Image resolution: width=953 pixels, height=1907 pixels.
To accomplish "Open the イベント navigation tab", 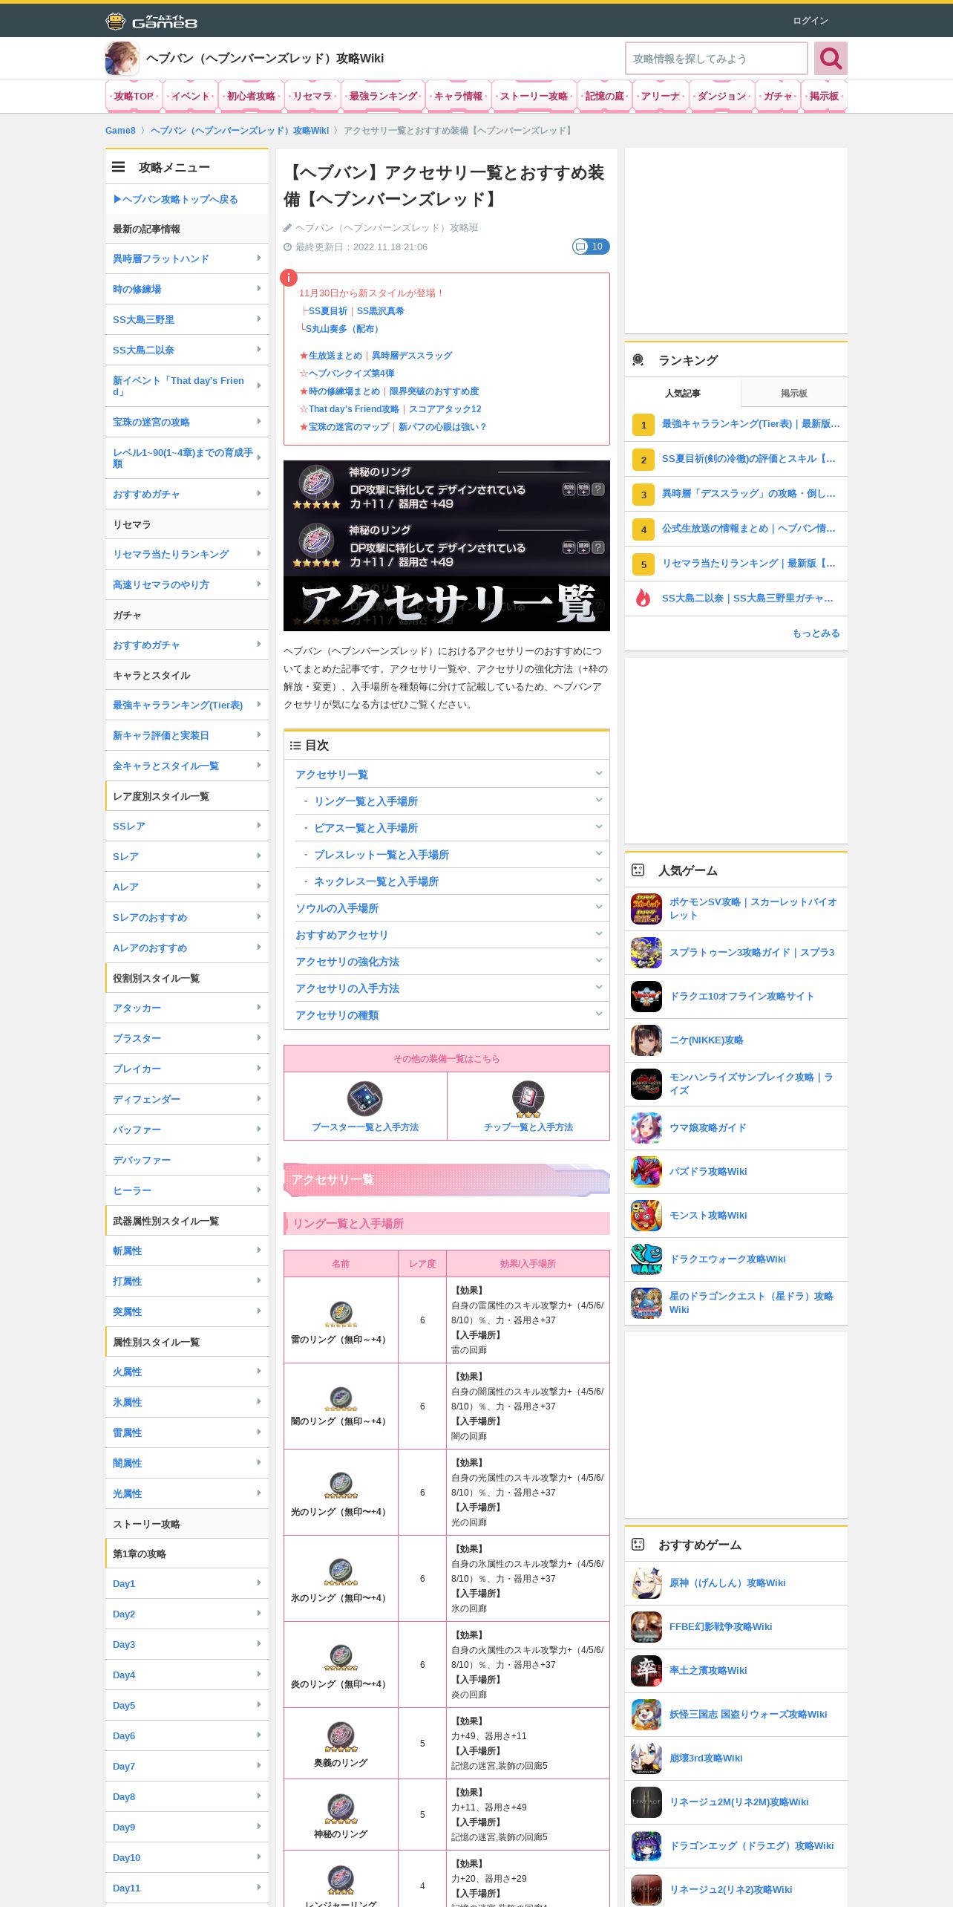I will pos(191,97).
